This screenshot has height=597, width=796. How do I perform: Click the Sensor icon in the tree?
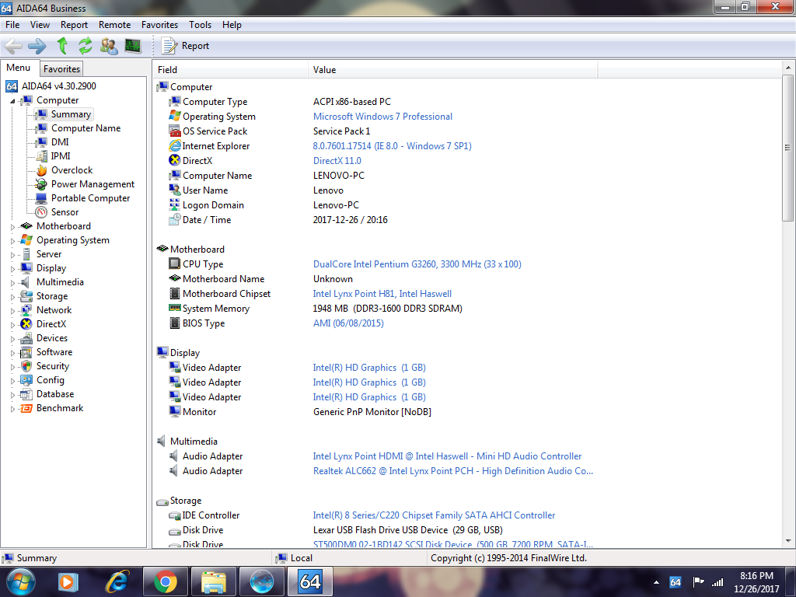pyautogui.click(x=41, y=212)
